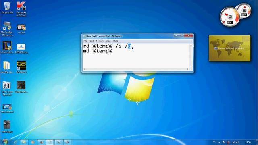
Task: Select the Free Screen Recorder shortcut
Action: pyautogui.click(x=7, y=89)
